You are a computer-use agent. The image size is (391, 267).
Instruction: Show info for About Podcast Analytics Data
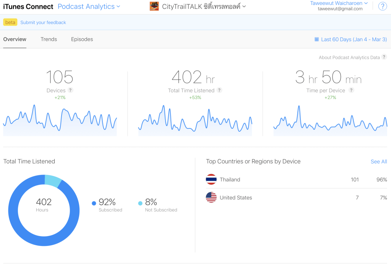[x=384, y=57]
